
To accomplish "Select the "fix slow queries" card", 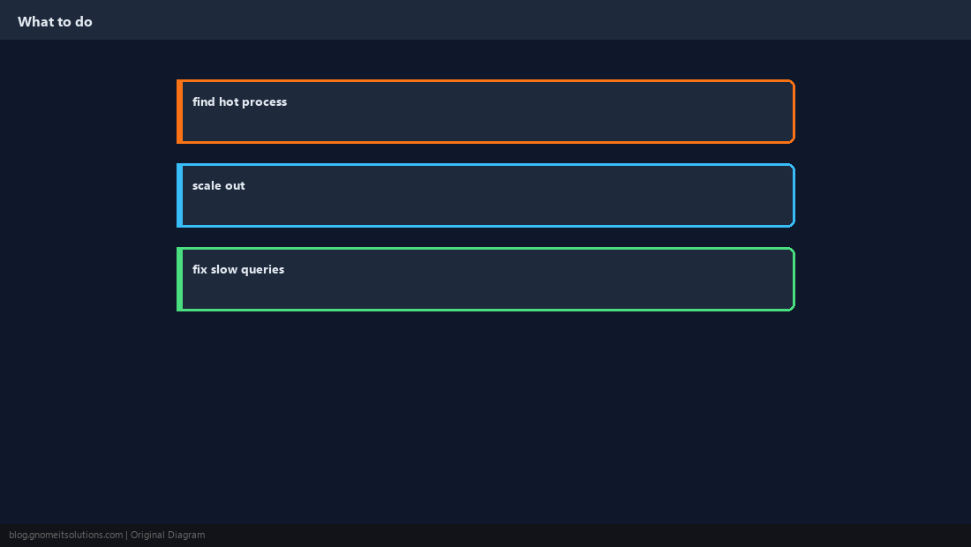I will pyautogui.click(x=485, y=279).
